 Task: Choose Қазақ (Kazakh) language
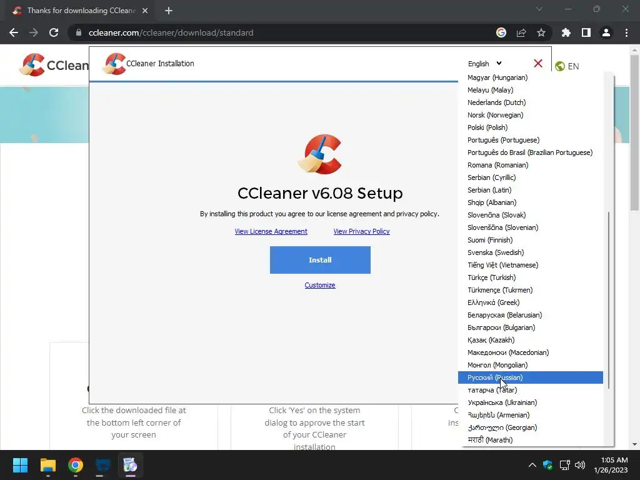530,340
